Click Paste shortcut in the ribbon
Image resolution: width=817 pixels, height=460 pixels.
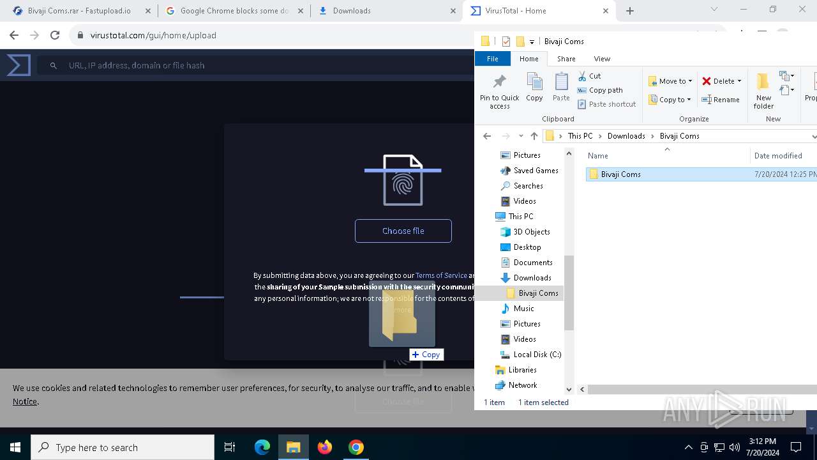tap(606, 104)
